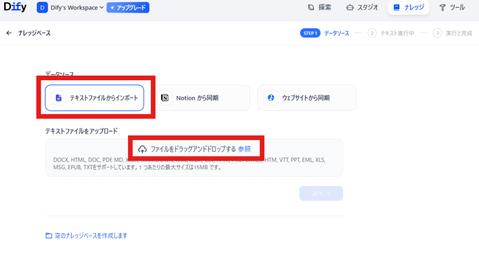Select テキストファイルからインポート data source
This screenshot has height=262, width=479.
click(94, 98)
